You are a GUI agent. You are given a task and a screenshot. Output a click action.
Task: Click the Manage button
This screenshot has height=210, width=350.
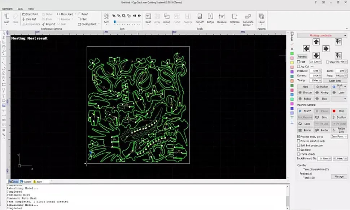[339, 176]
